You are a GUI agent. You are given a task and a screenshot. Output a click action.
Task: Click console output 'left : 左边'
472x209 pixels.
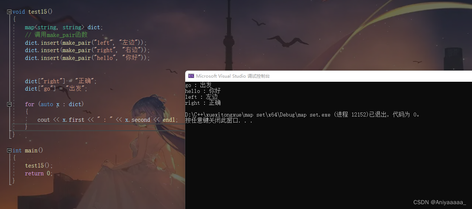pyautogui.click(x=202, y=97)
